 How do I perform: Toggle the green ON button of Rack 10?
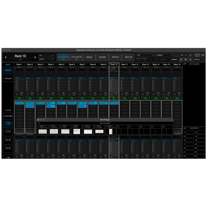(x=114, y=98)
